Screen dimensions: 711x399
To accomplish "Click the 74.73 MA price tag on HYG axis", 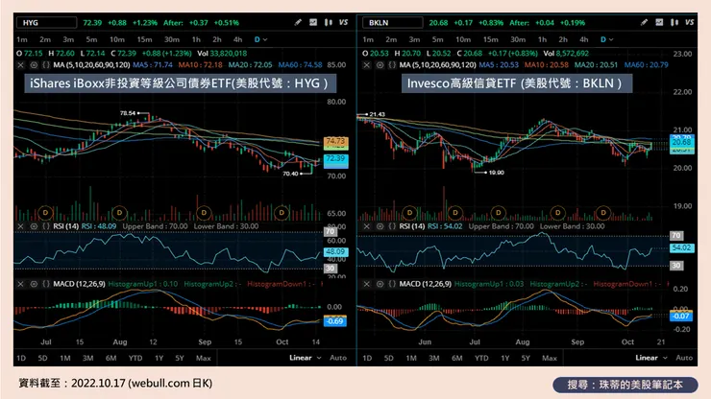I will click(x=335, y=141).
